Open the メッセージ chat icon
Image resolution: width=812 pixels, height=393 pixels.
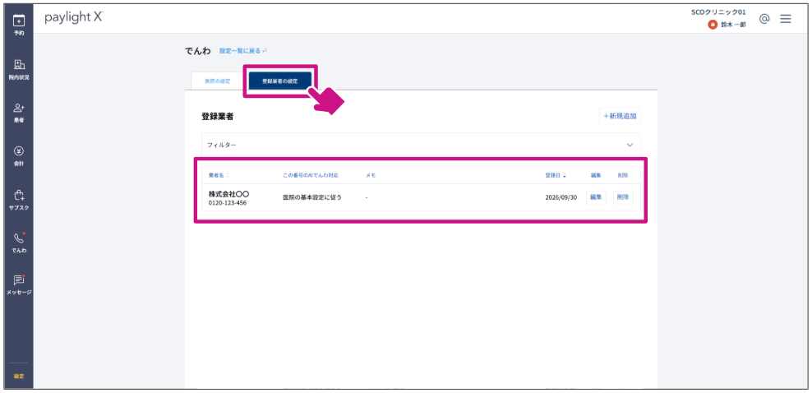point(19,280)
